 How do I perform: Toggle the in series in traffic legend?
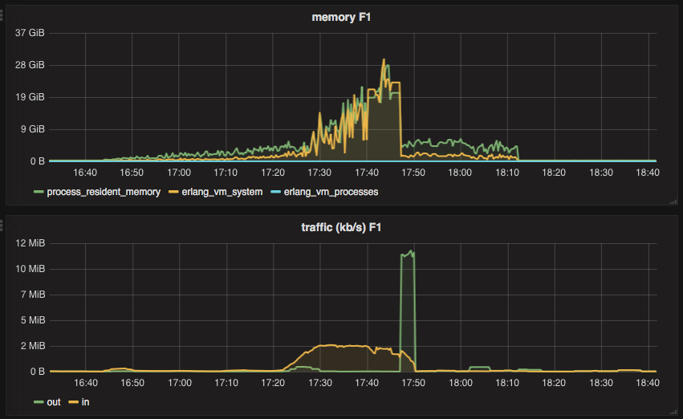tap(86, 401)
